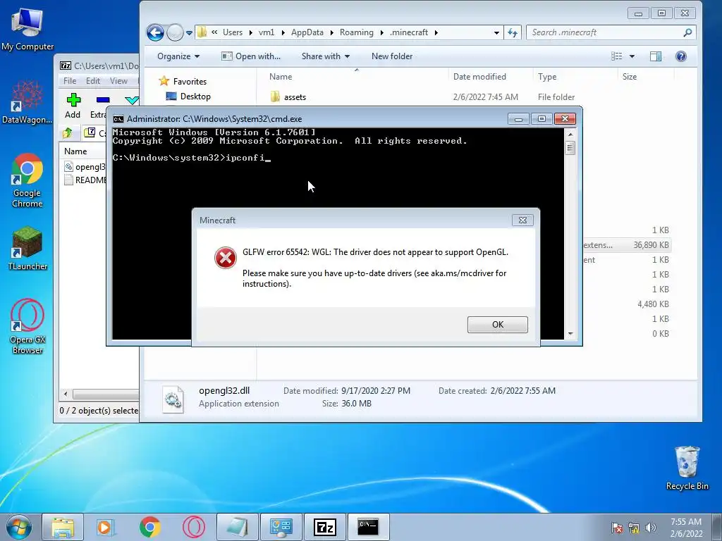
Task: Open Opera from the taskbar
Action: [193, 527]
